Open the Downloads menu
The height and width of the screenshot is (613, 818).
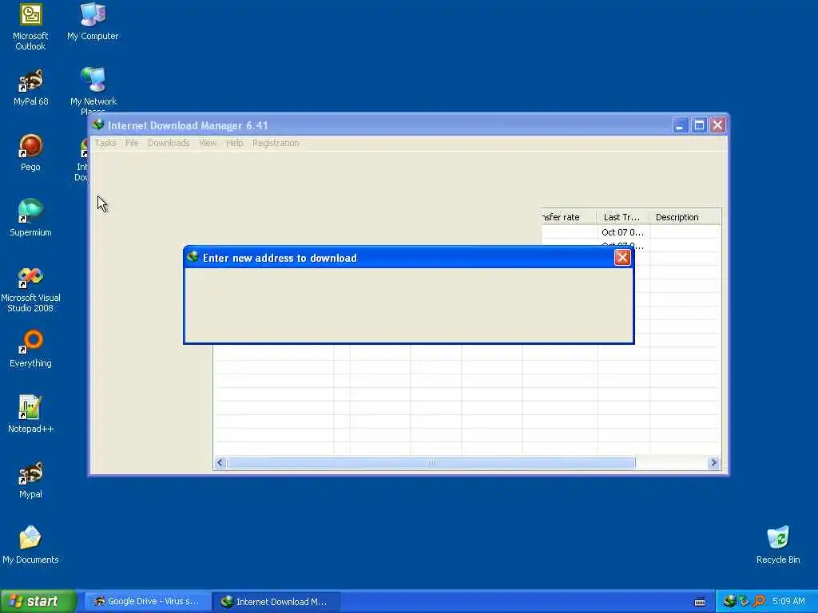click(169, 143)
